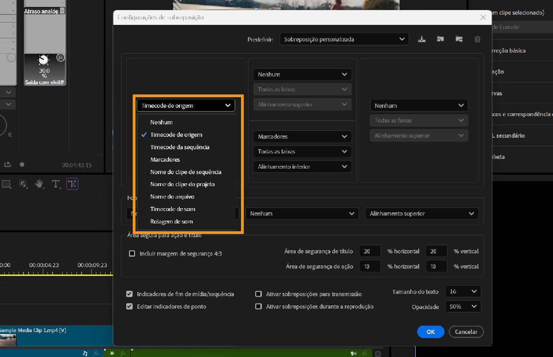
Task: Select the highlighted purple-outlined tool icon
Action: pyautogui.click(x=72, y=184)
